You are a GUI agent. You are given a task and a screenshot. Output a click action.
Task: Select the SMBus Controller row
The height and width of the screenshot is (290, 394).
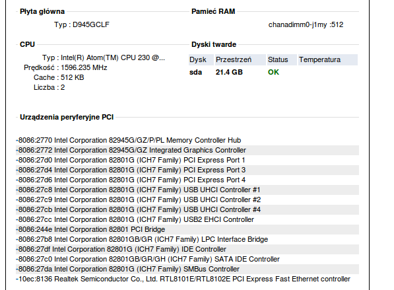pyautogui.click(x=187, y=269)
